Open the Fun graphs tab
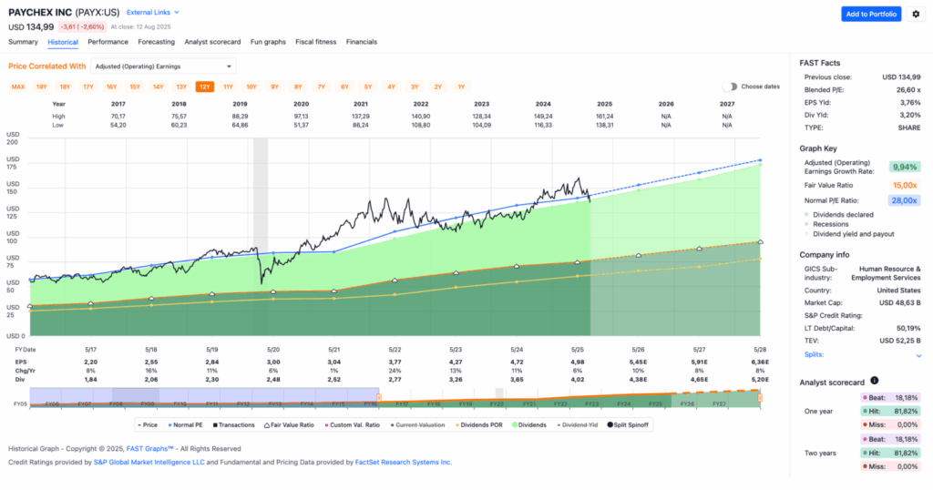The image size is (933, 490). click(x=268, y=42)
